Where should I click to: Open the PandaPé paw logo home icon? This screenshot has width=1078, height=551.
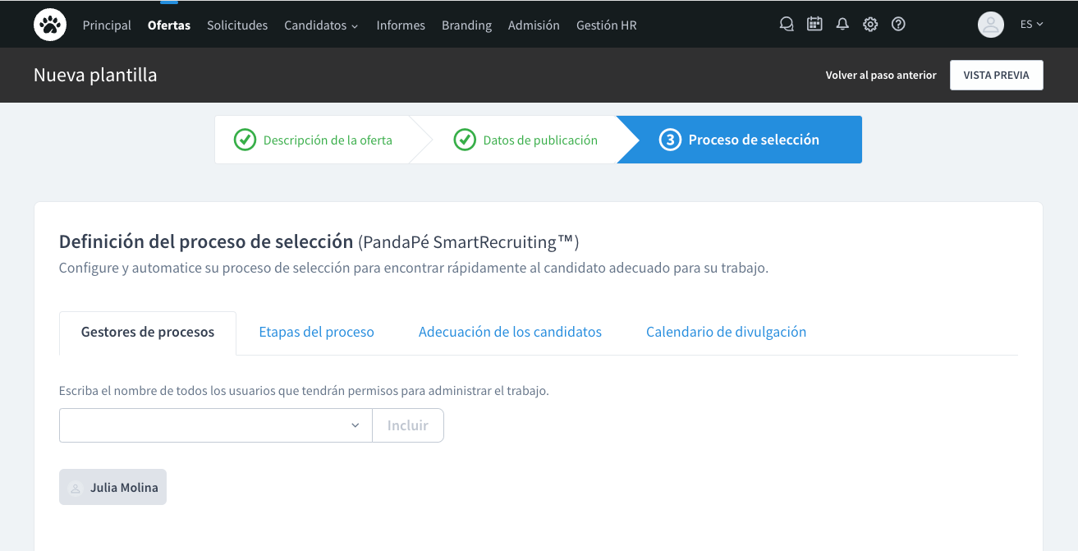click(x=49, y=24)
